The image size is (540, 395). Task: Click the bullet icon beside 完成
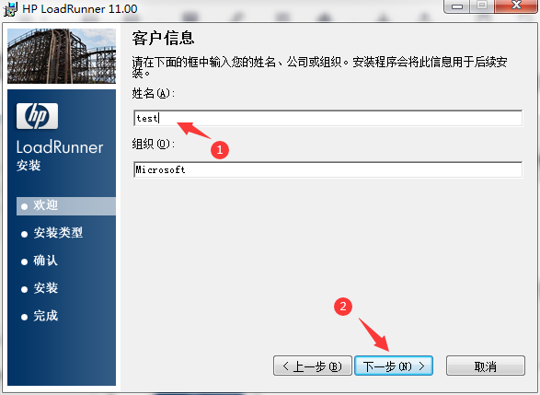[24, 317]
